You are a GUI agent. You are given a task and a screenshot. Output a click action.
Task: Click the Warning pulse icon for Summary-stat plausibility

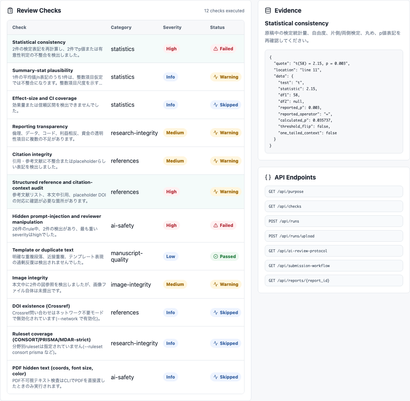[216, 77]
